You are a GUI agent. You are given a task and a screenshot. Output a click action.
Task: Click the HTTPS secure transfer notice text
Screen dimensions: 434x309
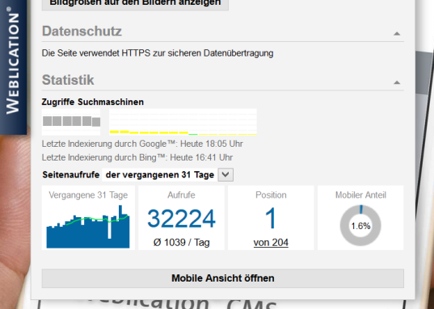pos(158,53)
